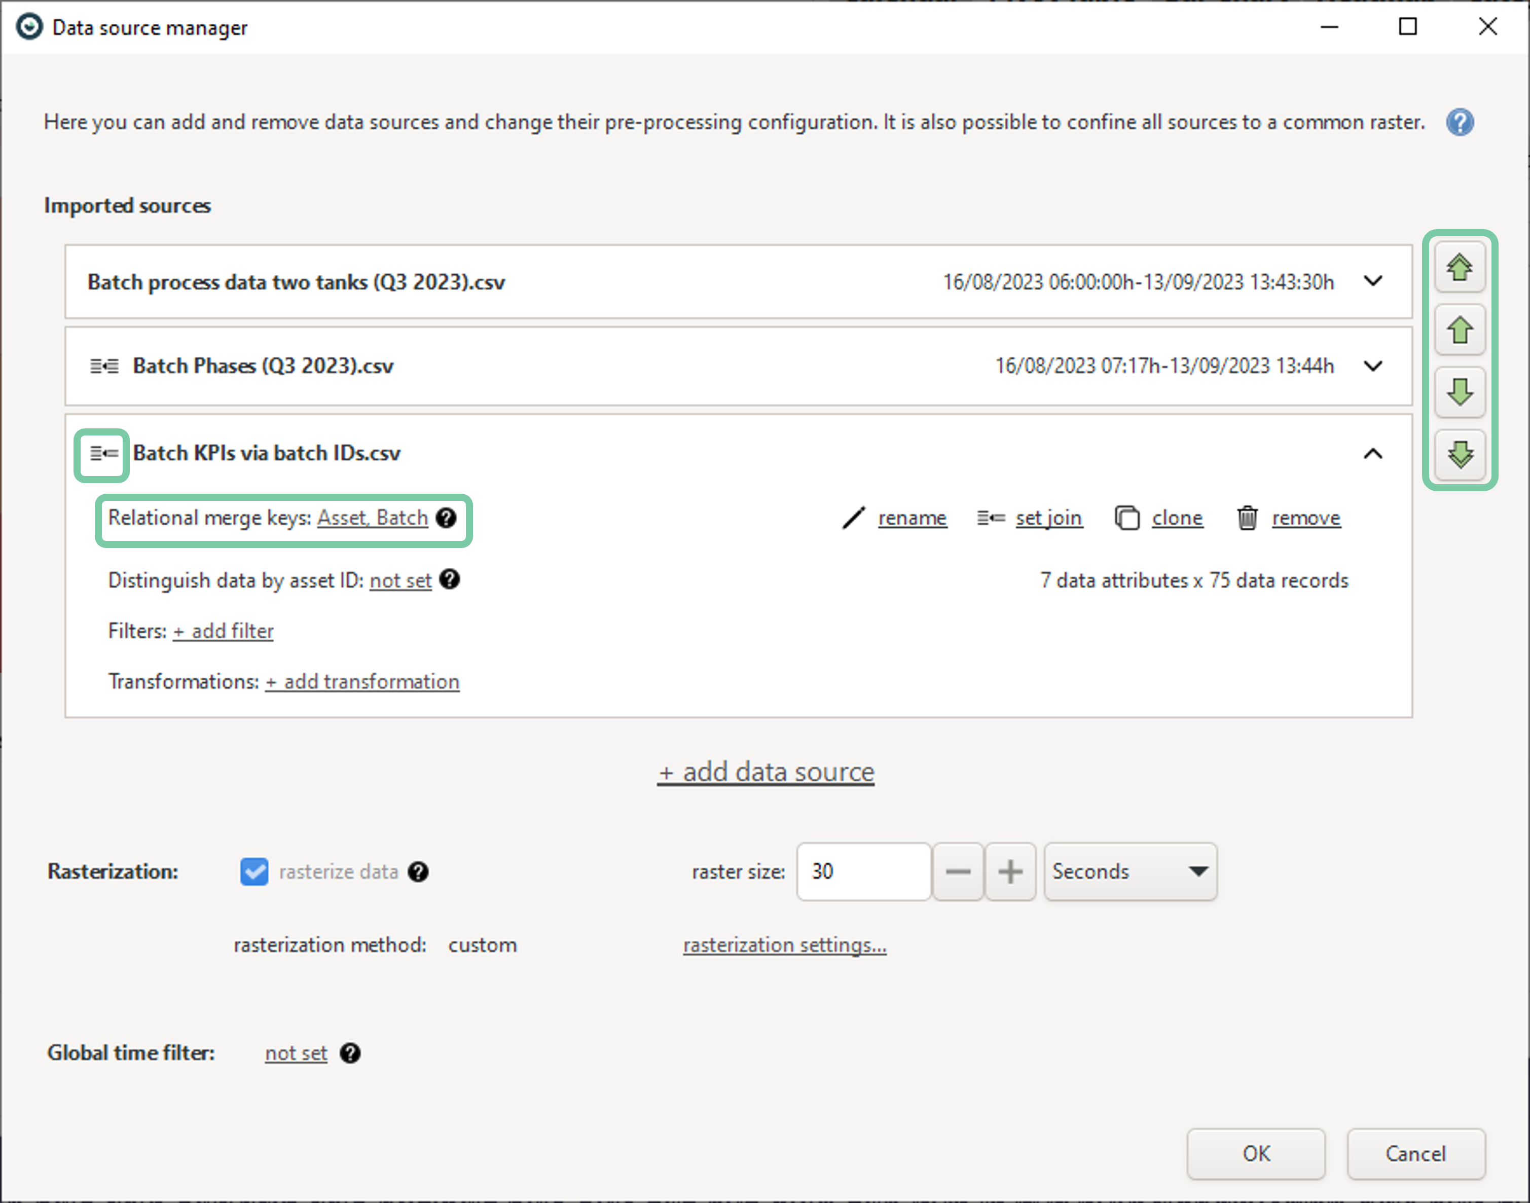Increase raster size with plus button

(x=1010, y=872)
